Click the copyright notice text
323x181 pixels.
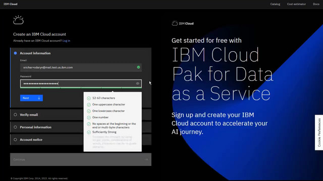pos(39,178)
